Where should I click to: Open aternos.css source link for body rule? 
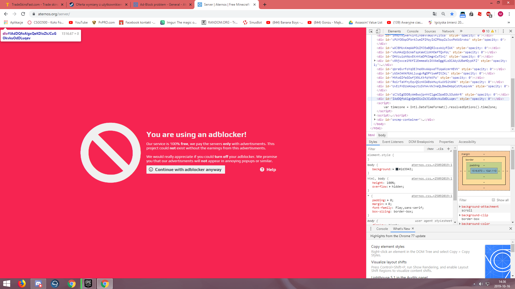click(x=432, y=165)
